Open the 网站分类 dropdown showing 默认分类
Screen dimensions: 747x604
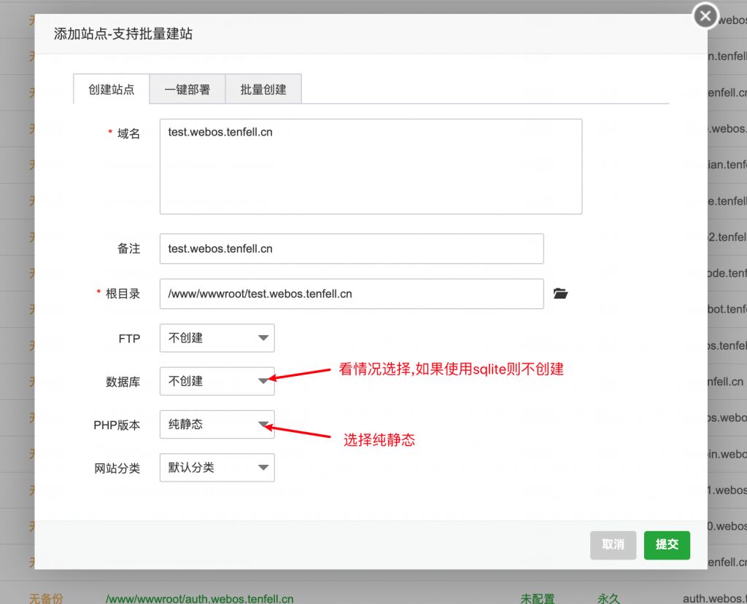coord(215,468)
